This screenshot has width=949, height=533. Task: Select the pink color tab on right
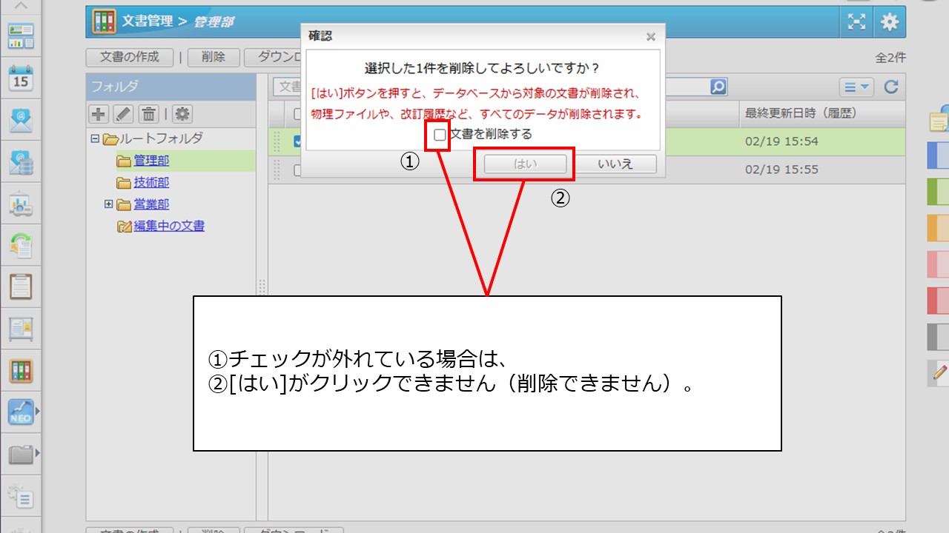click(938, 264)
